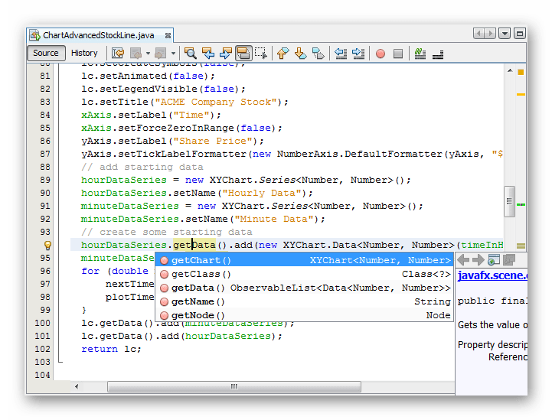The image size is (552, 420).
Task: Click xAxis.setForceZeroInRange on line 85
Action: point(158,128)
